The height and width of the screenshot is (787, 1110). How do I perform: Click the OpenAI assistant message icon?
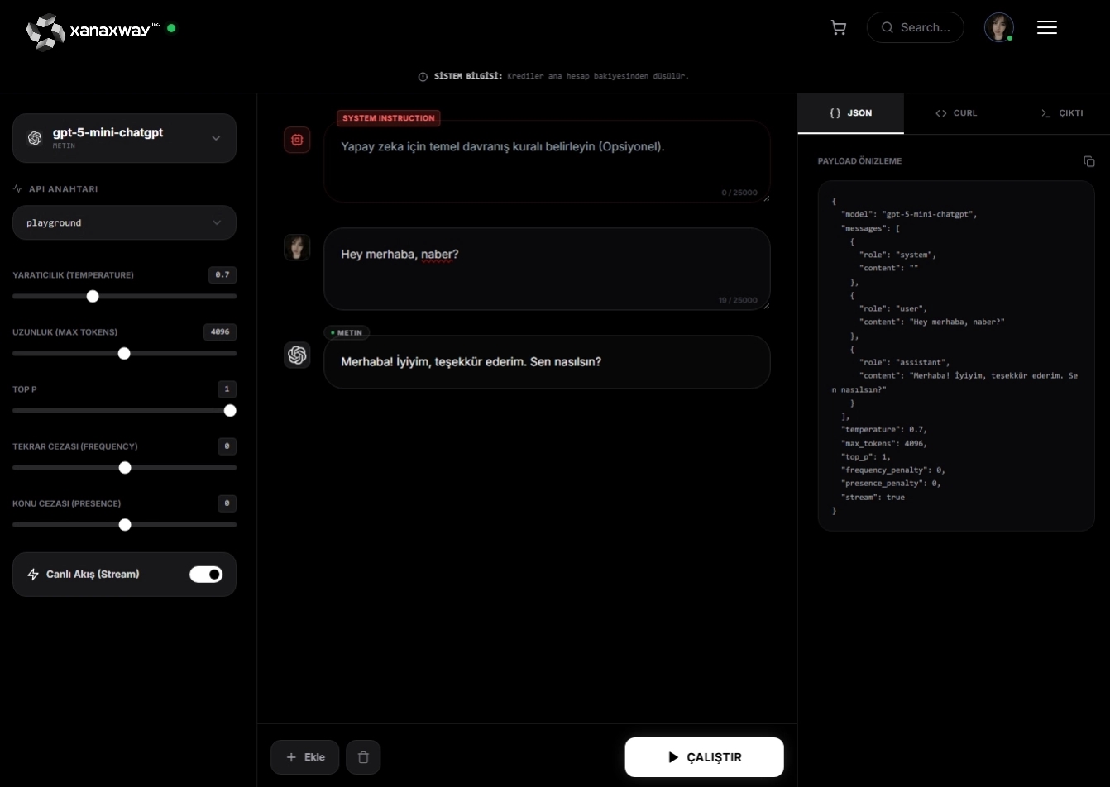click(297, 355)
